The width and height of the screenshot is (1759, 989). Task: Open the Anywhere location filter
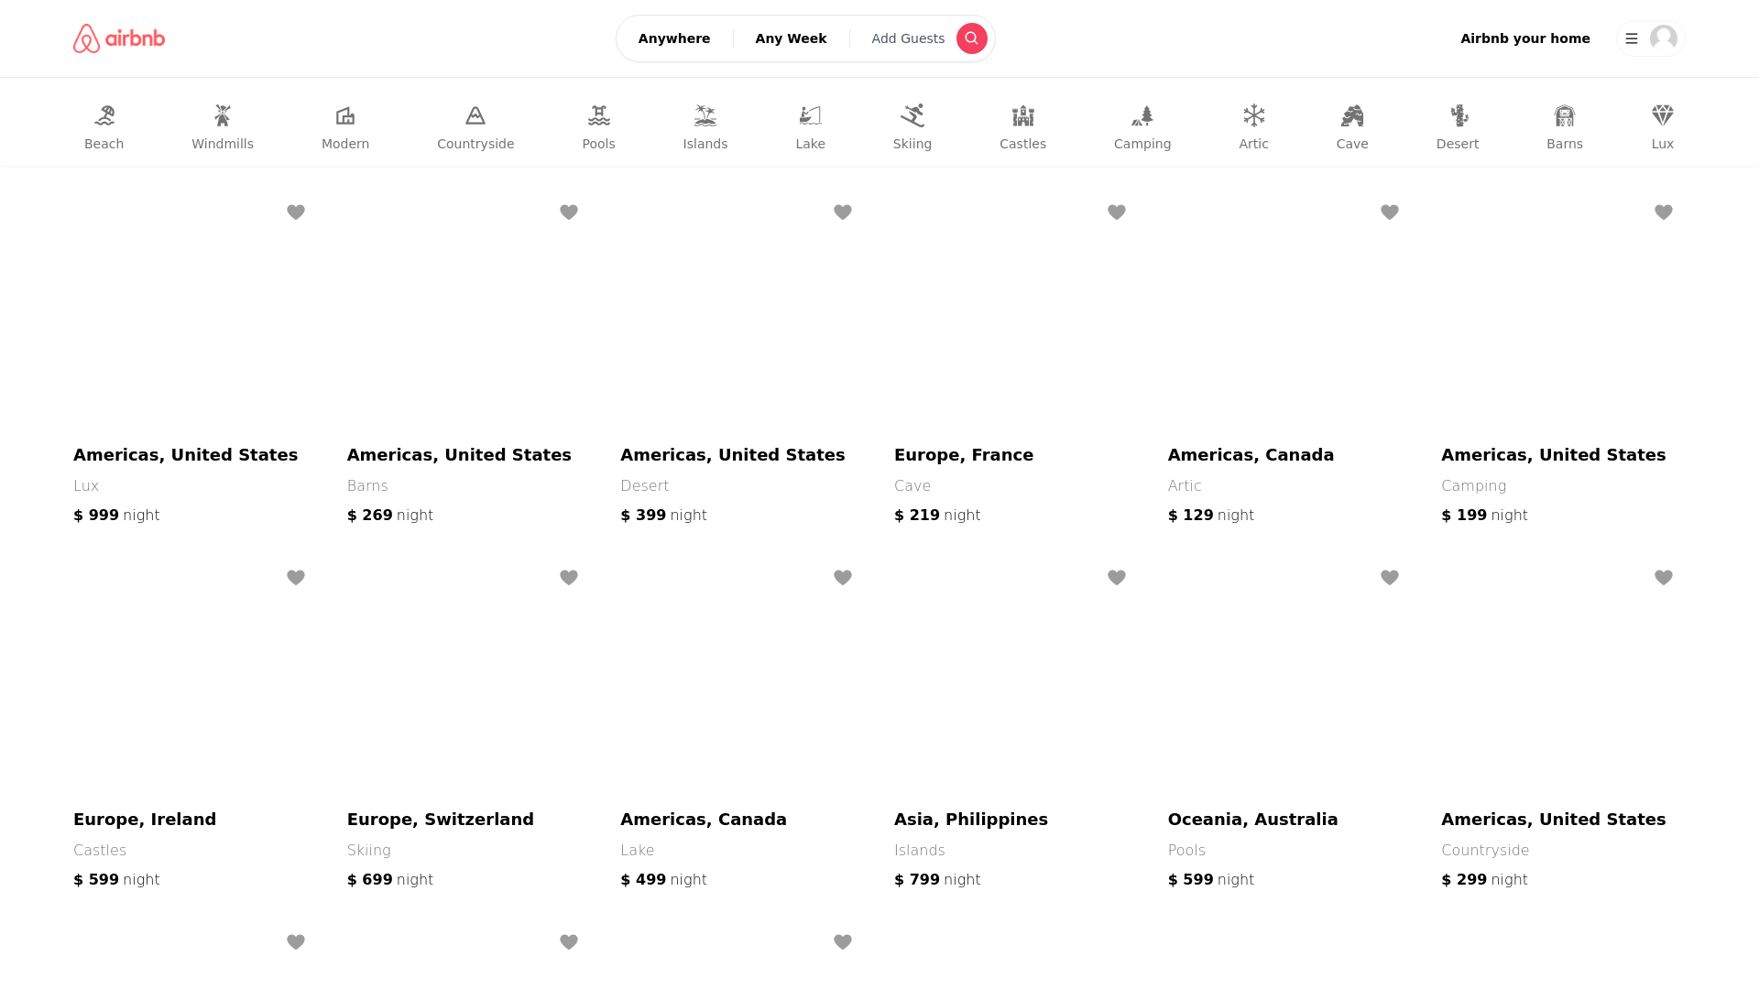674,38
